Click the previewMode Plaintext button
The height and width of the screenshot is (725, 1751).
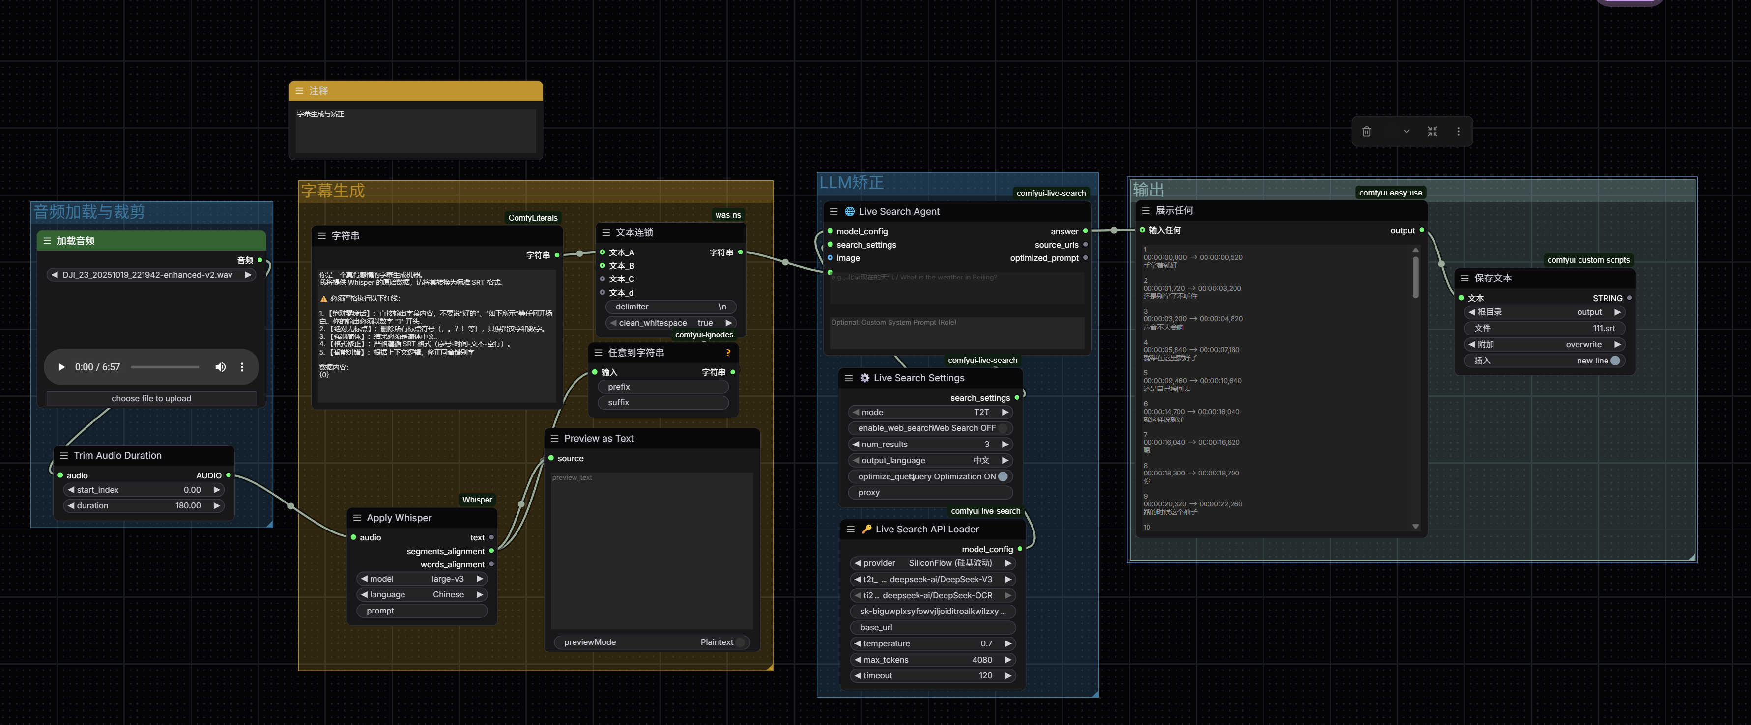(x=652, y=642)
